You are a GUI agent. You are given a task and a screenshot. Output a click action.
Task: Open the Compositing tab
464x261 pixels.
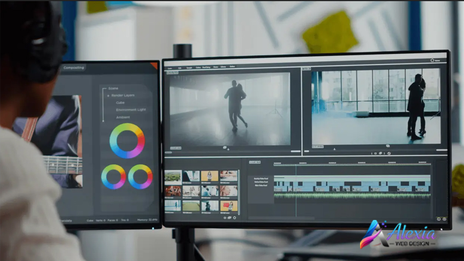pyautogui.click(x=73, y=68)
